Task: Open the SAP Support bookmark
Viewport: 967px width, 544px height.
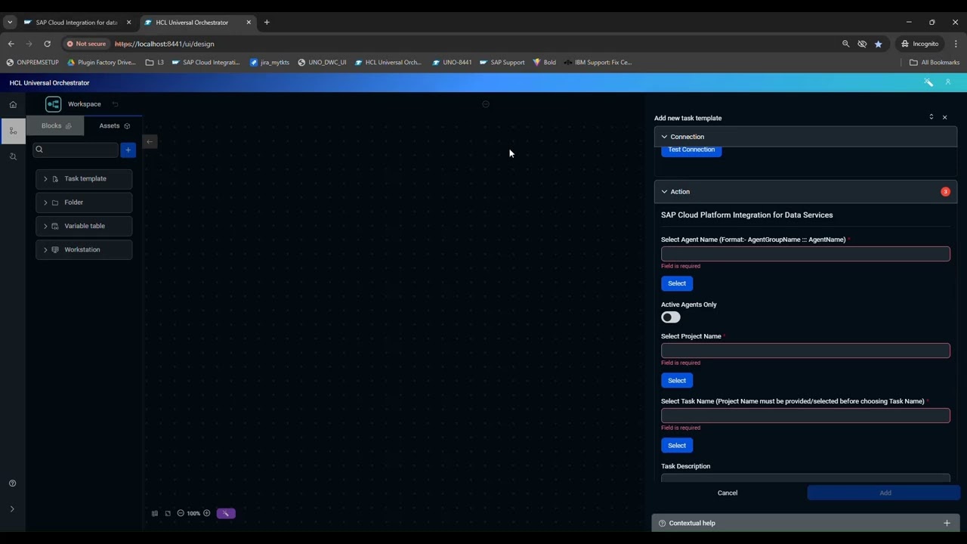Action: [x=502, y=63]
